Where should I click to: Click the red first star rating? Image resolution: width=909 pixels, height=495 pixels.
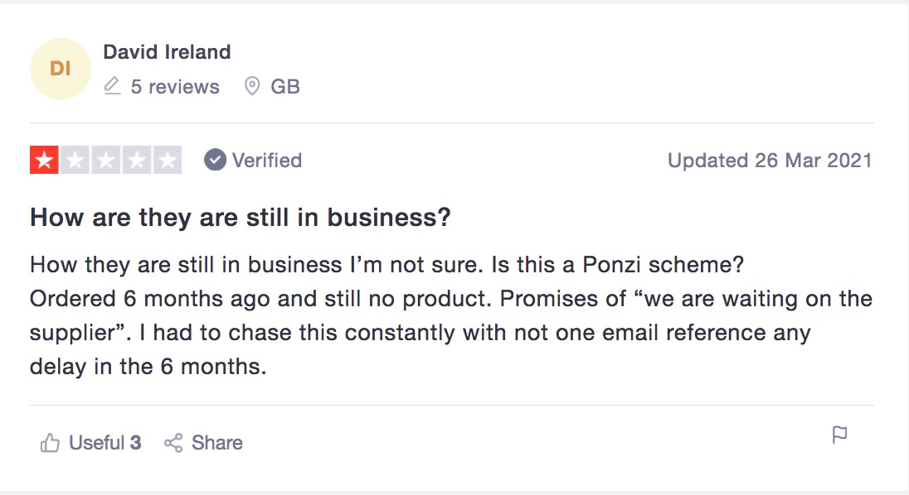[44, 161]
